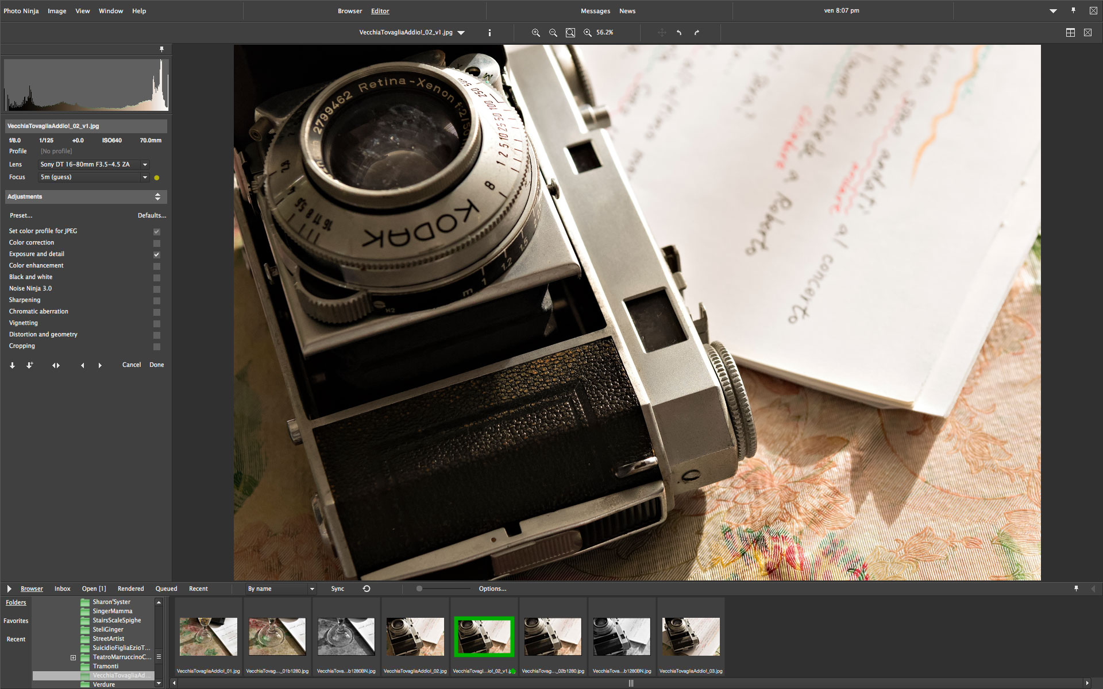The image size is (1103, 689).
Task: Open the By name sort dropdown
Action: [x=281, y=589]
